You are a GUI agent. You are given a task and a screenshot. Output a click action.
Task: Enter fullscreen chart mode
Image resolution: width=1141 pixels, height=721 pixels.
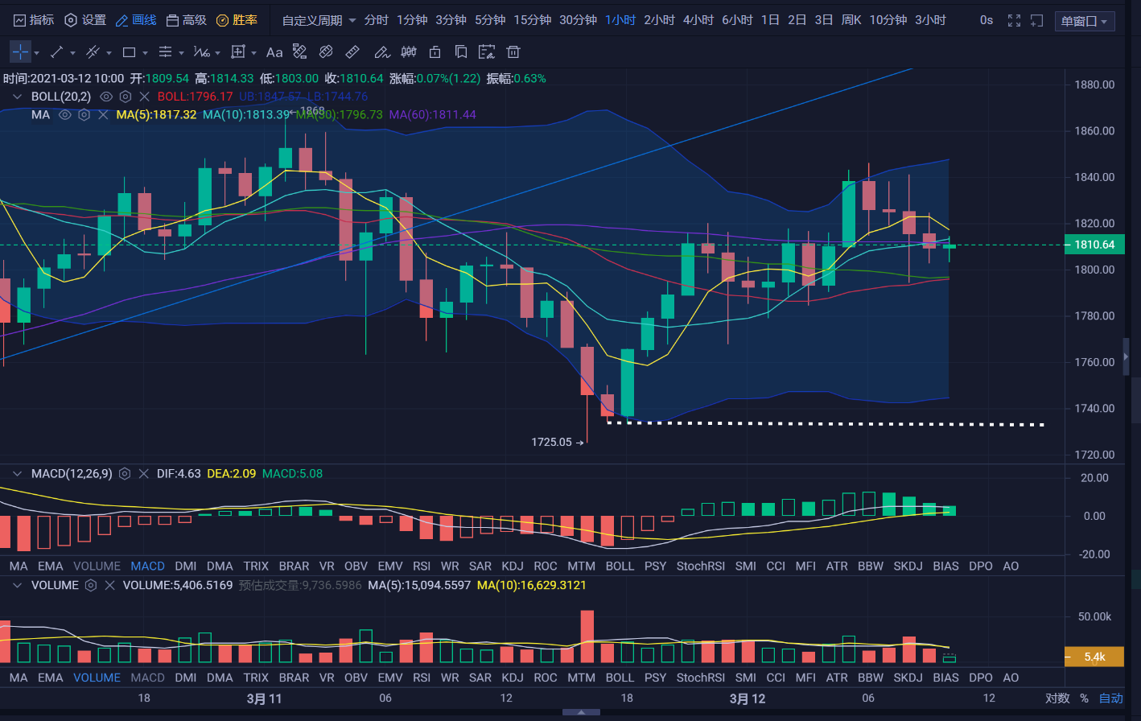click(x=1014, y=20)
